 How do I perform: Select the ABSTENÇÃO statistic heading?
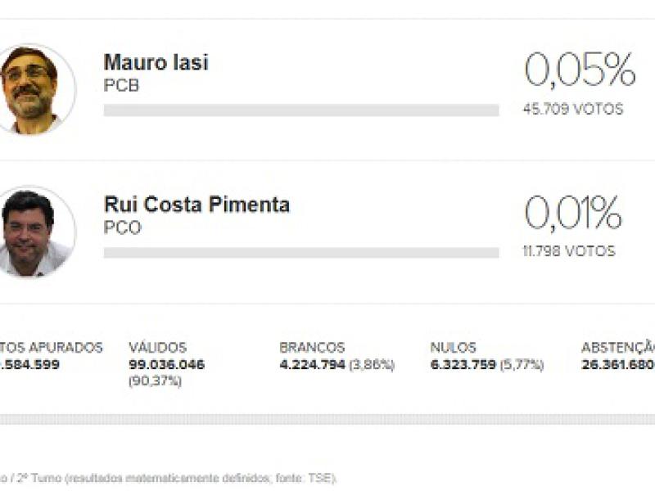point(617,348)
